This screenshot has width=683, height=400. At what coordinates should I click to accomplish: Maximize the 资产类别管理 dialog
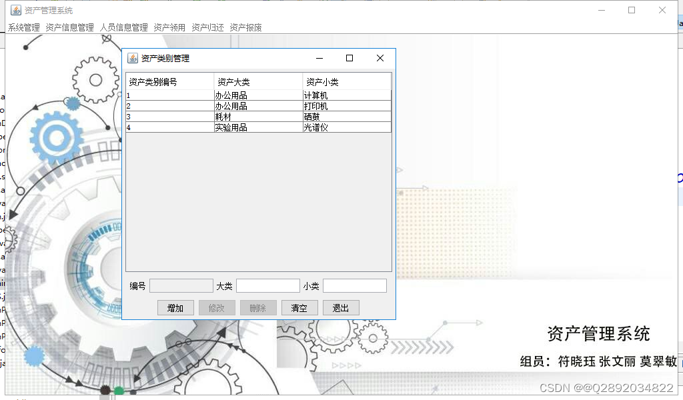pos(350,58)
